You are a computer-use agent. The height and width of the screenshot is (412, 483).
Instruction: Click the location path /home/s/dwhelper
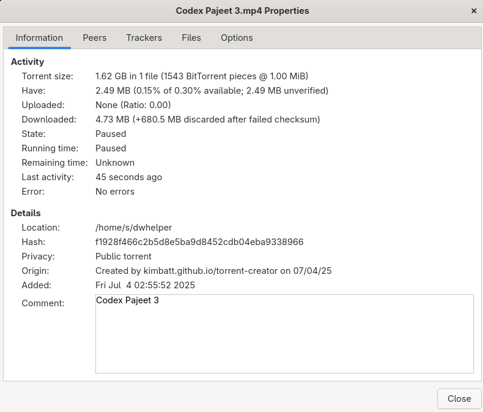[134, 228]
